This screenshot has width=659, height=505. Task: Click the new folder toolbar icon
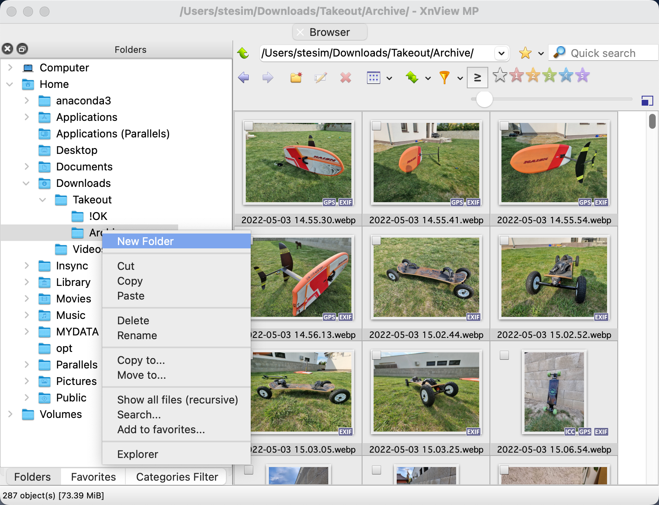point(296,78)
